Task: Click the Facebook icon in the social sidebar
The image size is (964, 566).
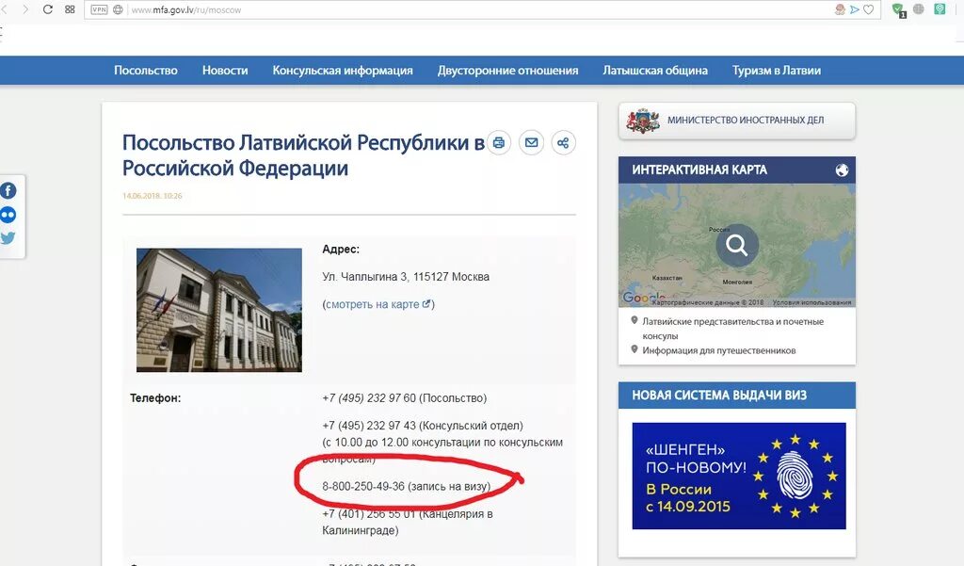Action: click(x=8, y=189)
